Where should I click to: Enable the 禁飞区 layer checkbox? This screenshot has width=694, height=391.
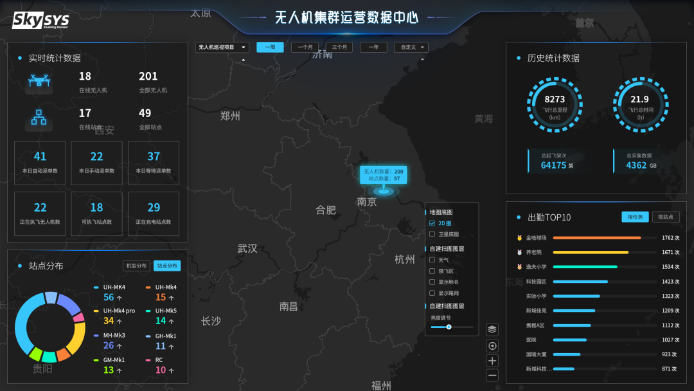(x=432, y=271)
